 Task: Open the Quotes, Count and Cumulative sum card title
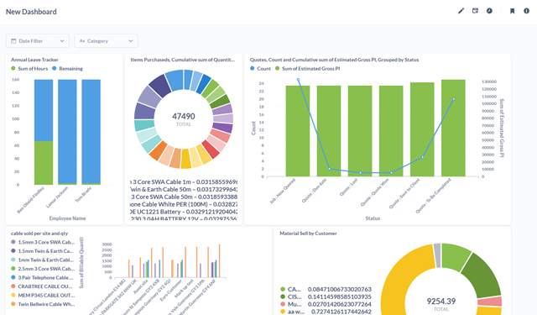[x=334, y=60]
